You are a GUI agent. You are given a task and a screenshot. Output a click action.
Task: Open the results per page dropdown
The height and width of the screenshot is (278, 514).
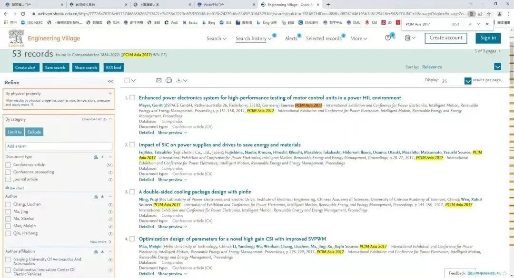coord(467,81)
